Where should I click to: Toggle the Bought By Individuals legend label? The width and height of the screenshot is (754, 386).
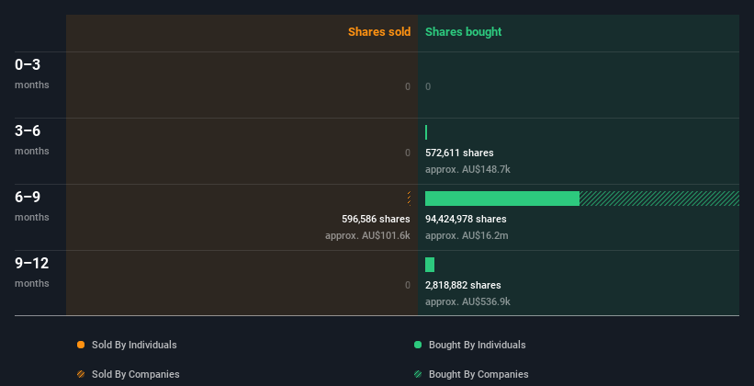pyautogui.click(x=477, y=345)
